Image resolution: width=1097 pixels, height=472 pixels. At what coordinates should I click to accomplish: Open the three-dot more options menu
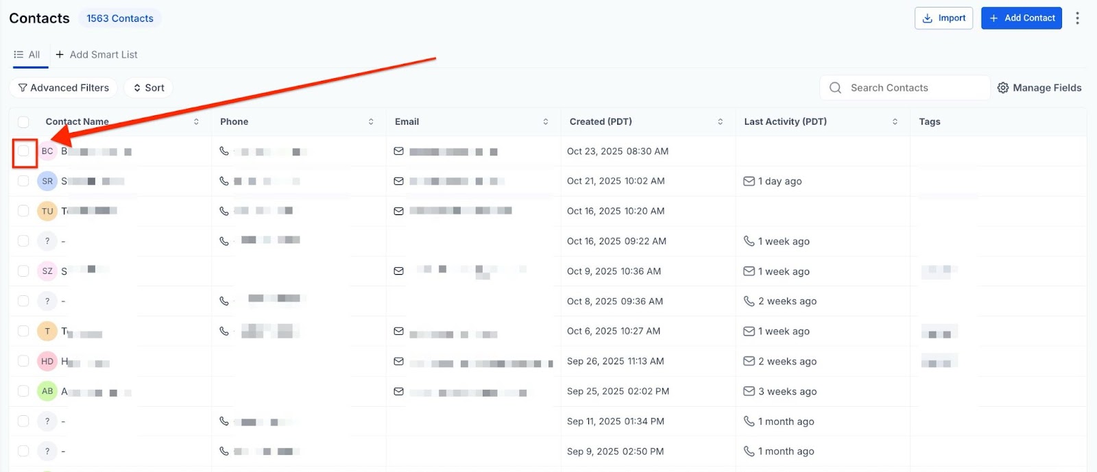point(1077,18)
